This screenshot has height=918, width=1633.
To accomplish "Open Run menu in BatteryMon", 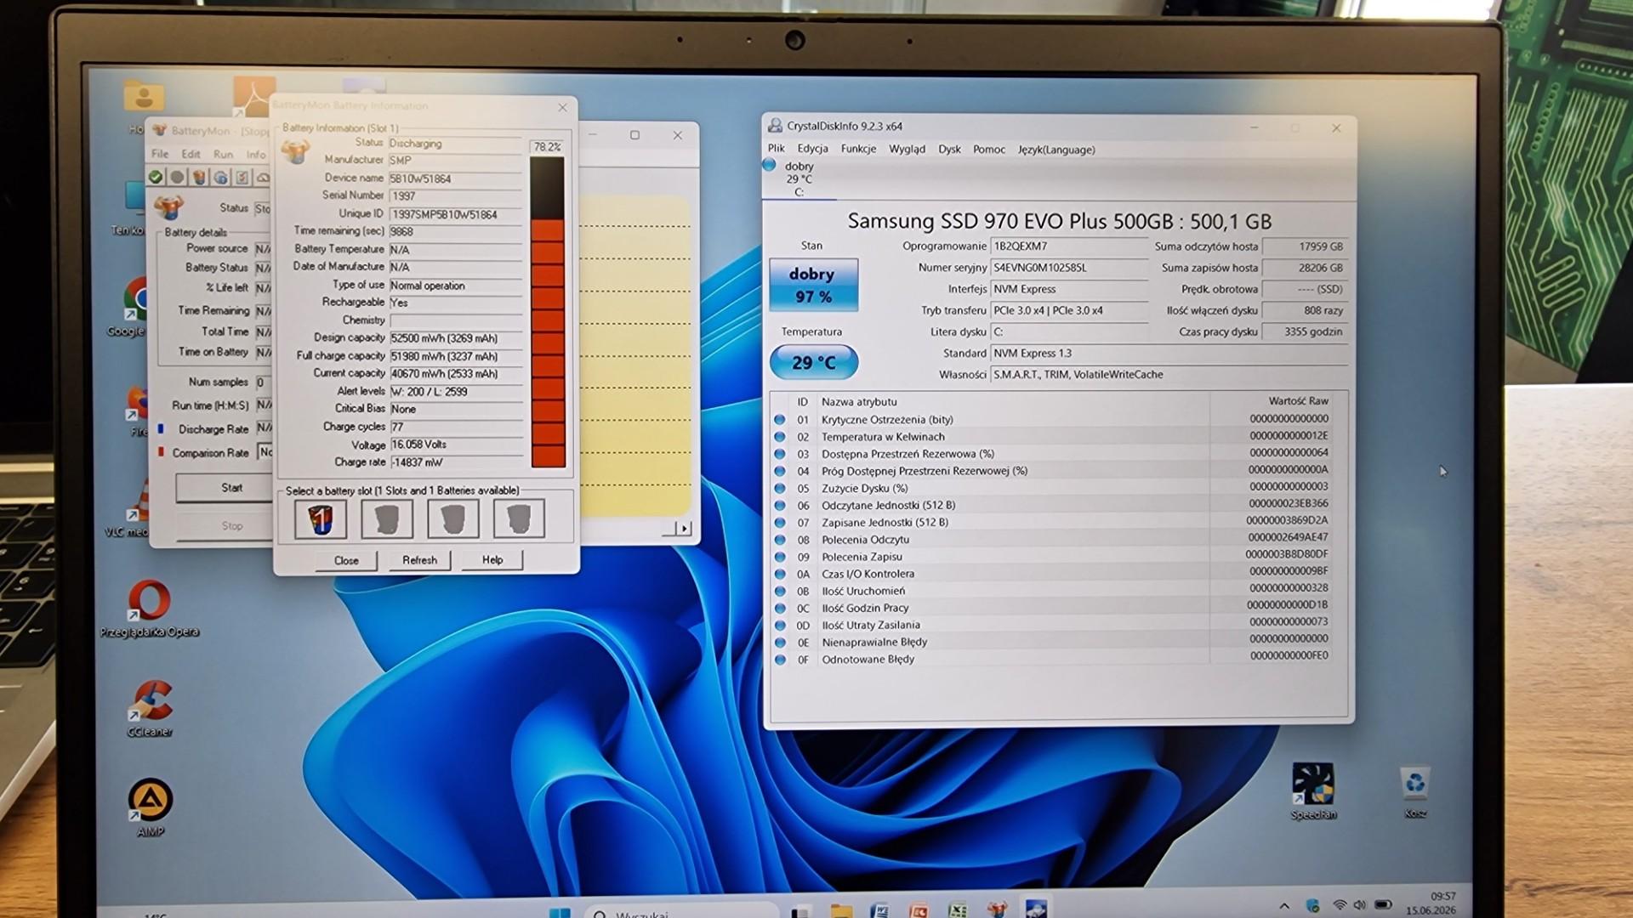I will coord(223,154).
